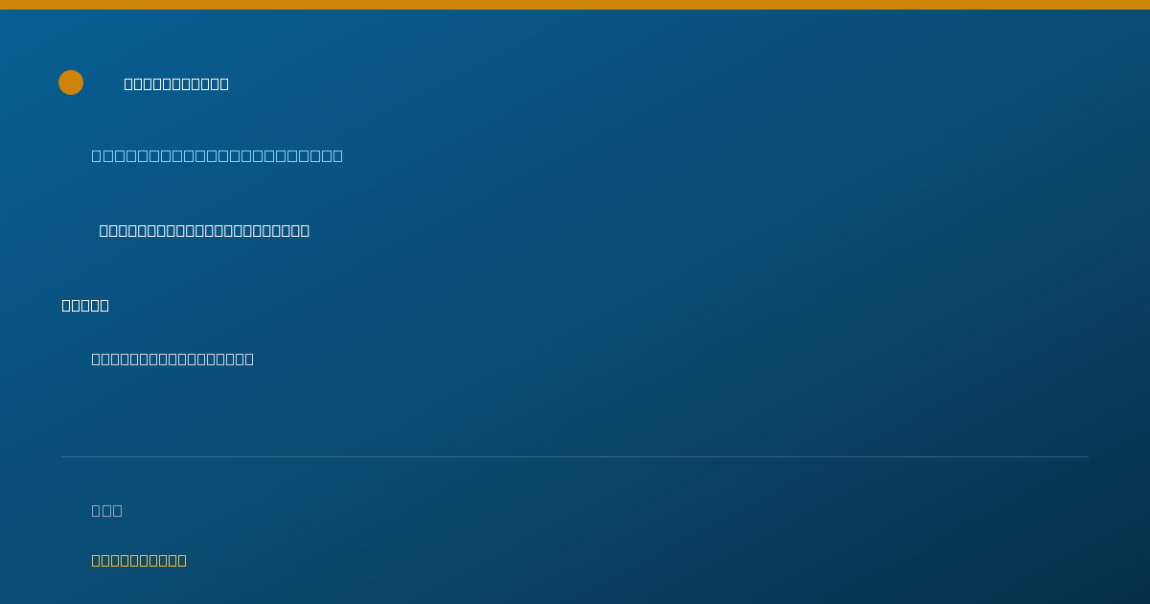Select the white title beside orange circle
1150x604 pixels.
point(176,83)
